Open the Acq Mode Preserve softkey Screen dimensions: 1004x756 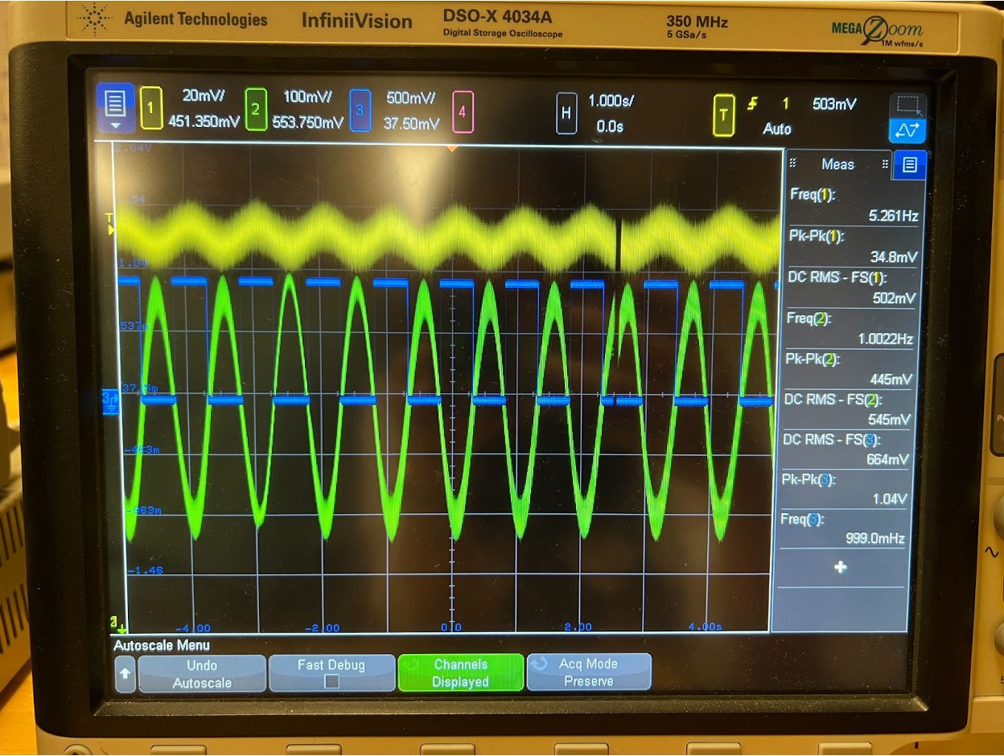click(588, 672)
